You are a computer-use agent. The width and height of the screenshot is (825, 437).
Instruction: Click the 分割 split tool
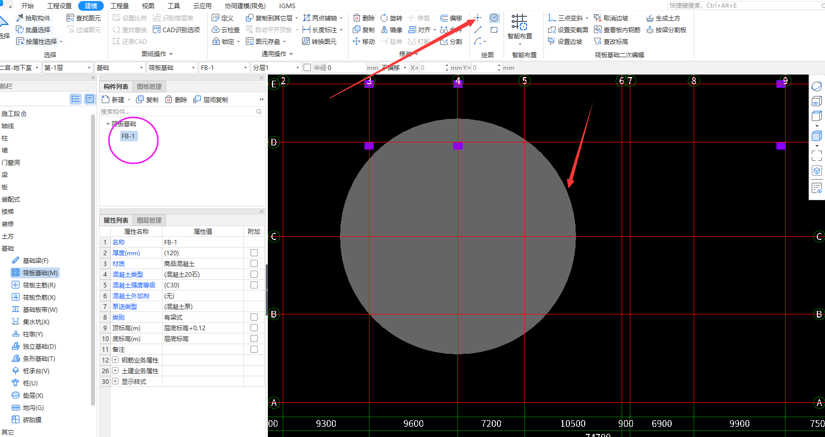451,41
